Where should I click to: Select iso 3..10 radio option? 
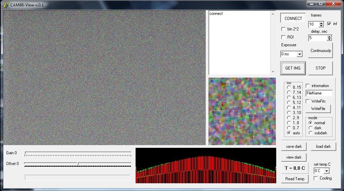tap(289, 112)
